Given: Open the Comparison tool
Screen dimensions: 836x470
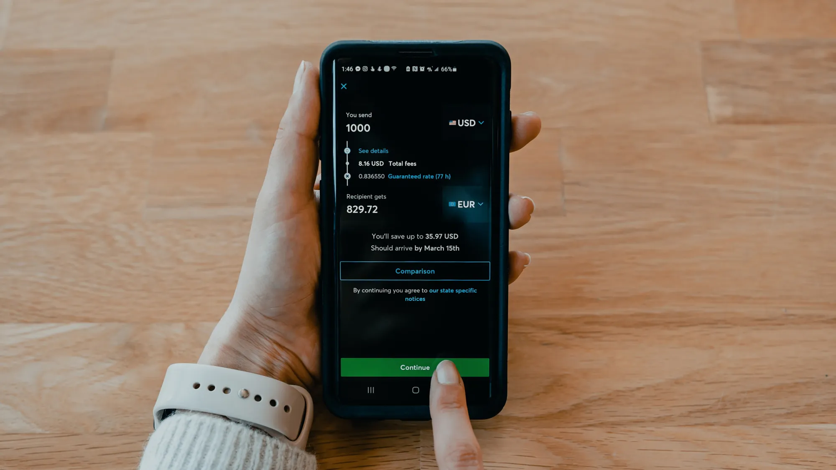Looking at the screenshot, I should coord(415,271).
